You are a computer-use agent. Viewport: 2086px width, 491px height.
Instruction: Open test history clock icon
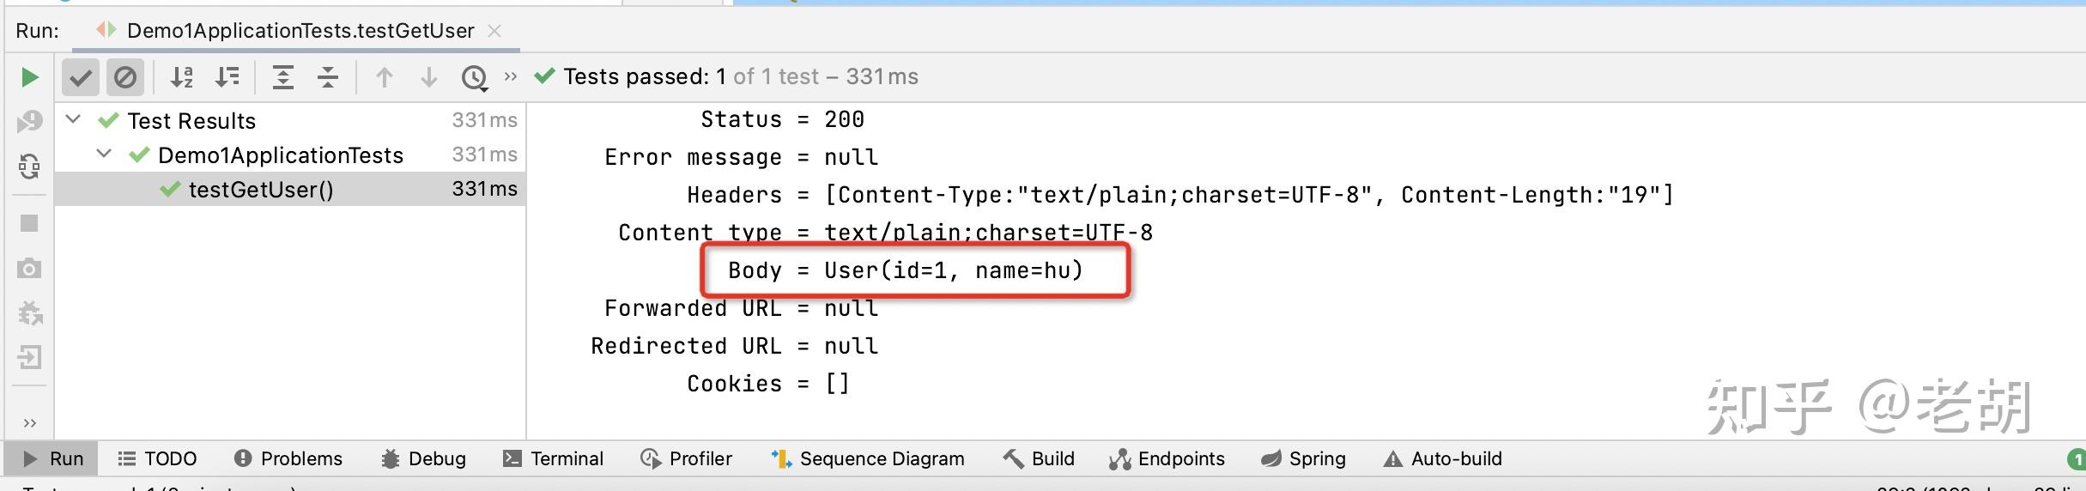[474, 78]
